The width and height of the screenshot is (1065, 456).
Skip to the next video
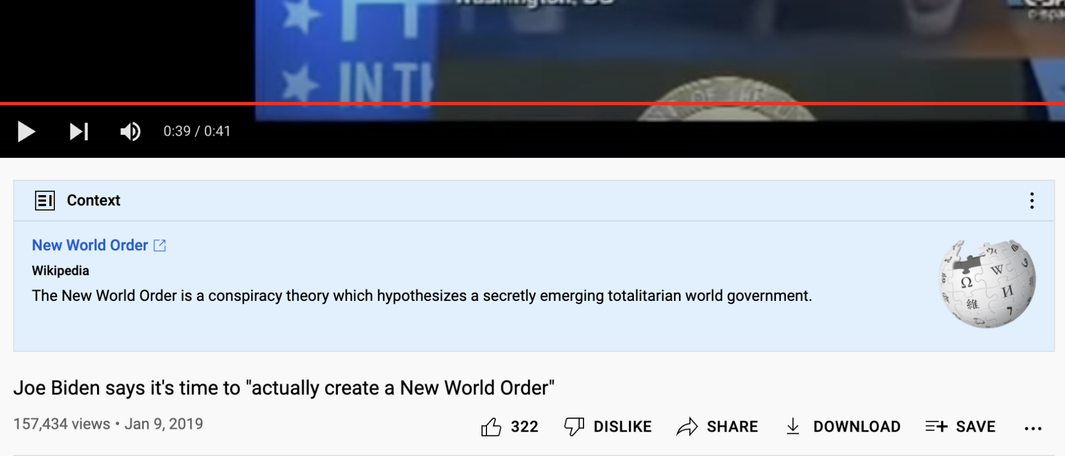[x=79, y=132]
